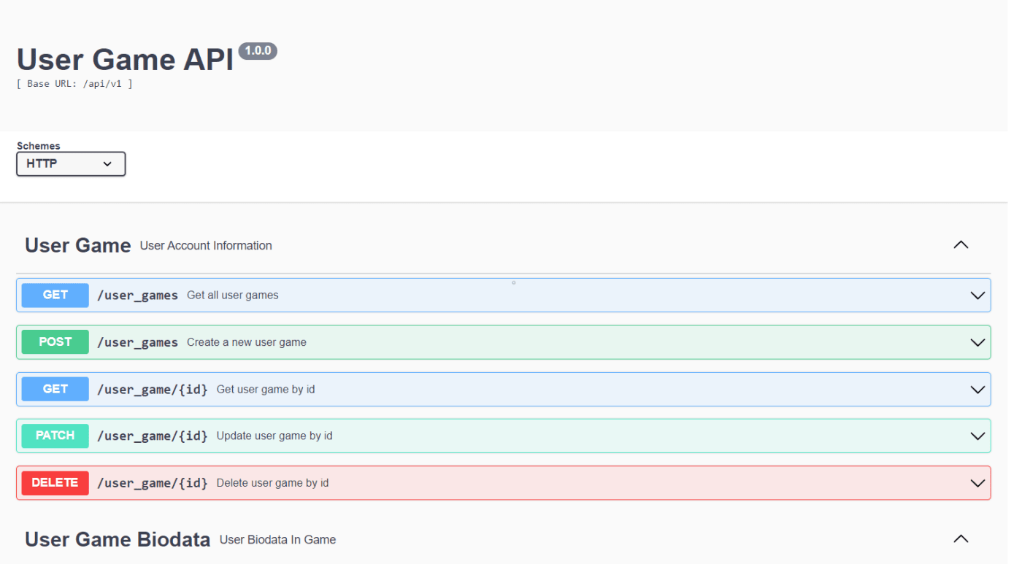Viewport: 1022px width, 564px height.
Task: Collapse the User Game Biodata section chevron
Action: (x=961, y=539)
